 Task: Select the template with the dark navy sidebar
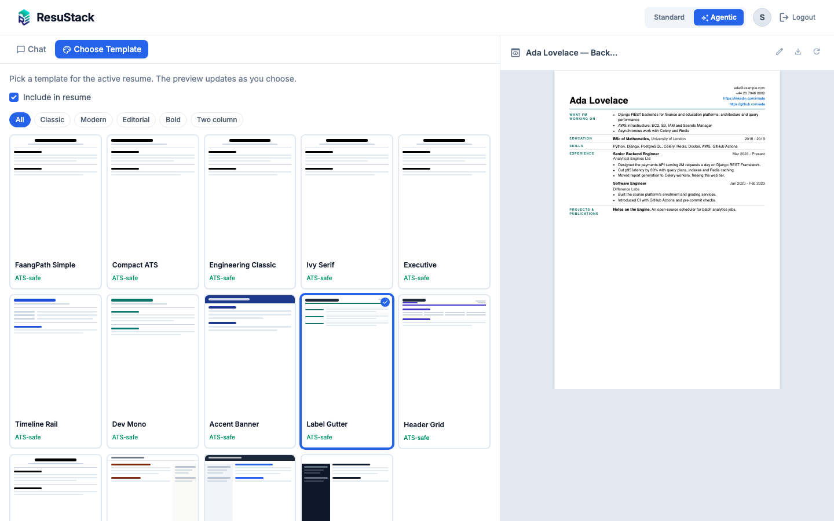point(347,487)
